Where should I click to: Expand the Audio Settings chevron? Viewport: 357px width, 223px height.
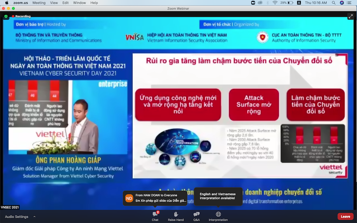(34, 217)
